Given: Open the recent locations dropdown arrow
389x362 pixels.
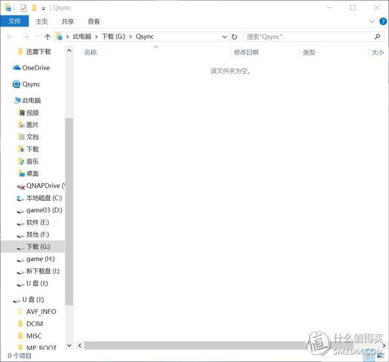Looking at the screenshot, I should pyautogui.click(x=37, y=37).
